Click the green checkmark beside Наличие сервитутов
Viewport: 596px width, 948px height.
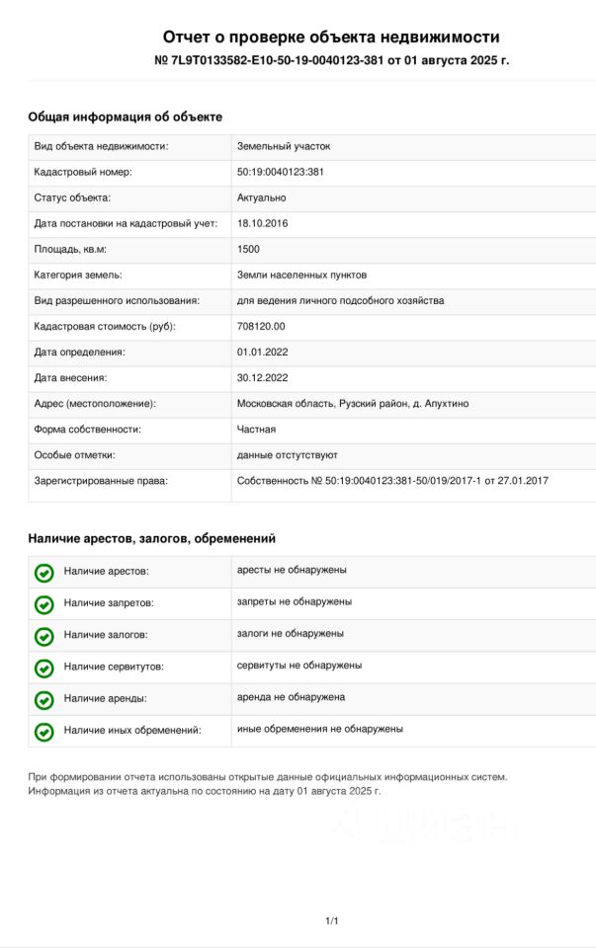click(x=43, y=668)
